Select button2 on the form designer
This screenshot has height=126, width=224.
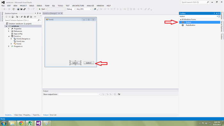89,63
